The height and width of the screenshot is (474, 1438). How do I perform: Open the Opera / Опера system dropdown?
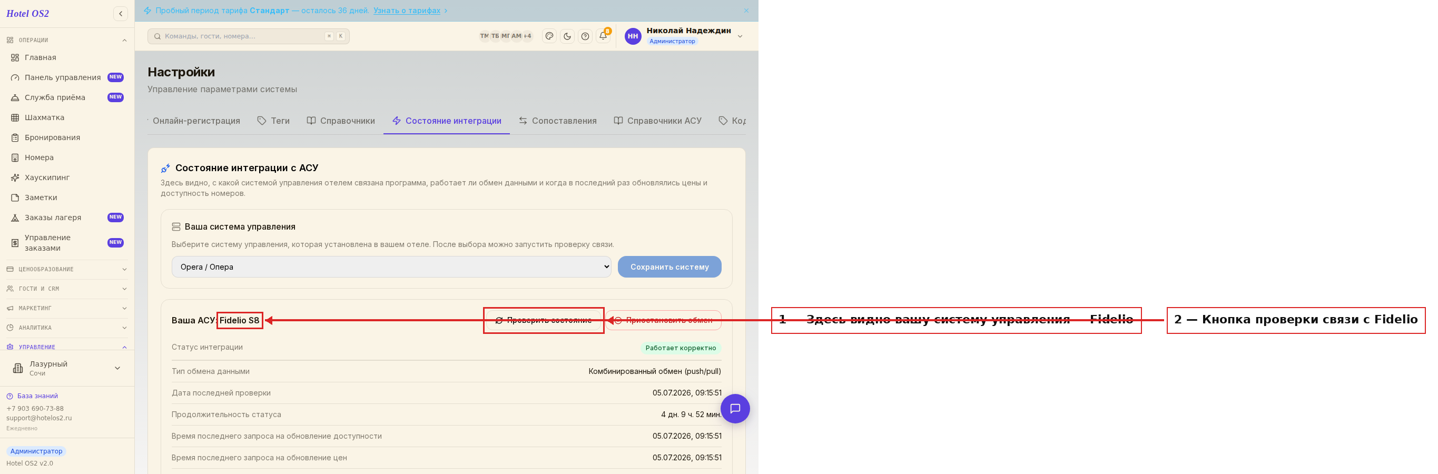[x=391, y=267]
